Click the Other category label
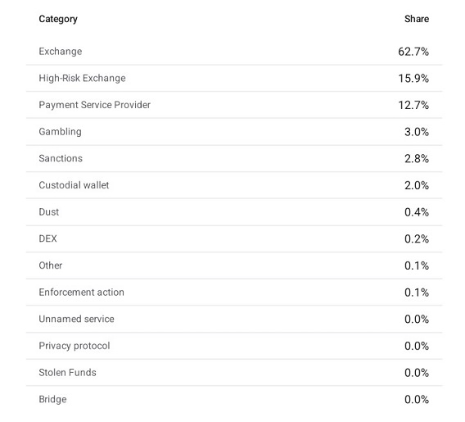This screenshot has width=465, height=422. pos(51,265)
